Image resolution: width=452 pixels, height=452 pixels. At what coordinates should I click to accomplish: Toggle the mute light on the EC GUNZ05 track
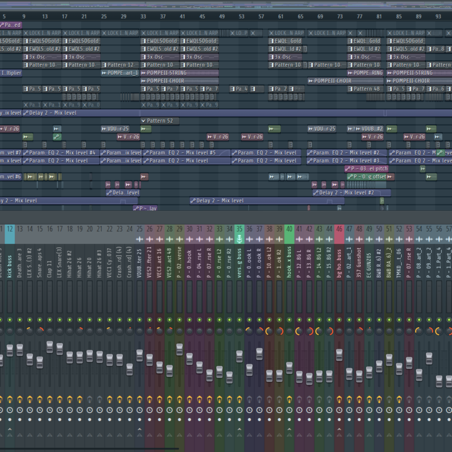[x=369, y=319]
